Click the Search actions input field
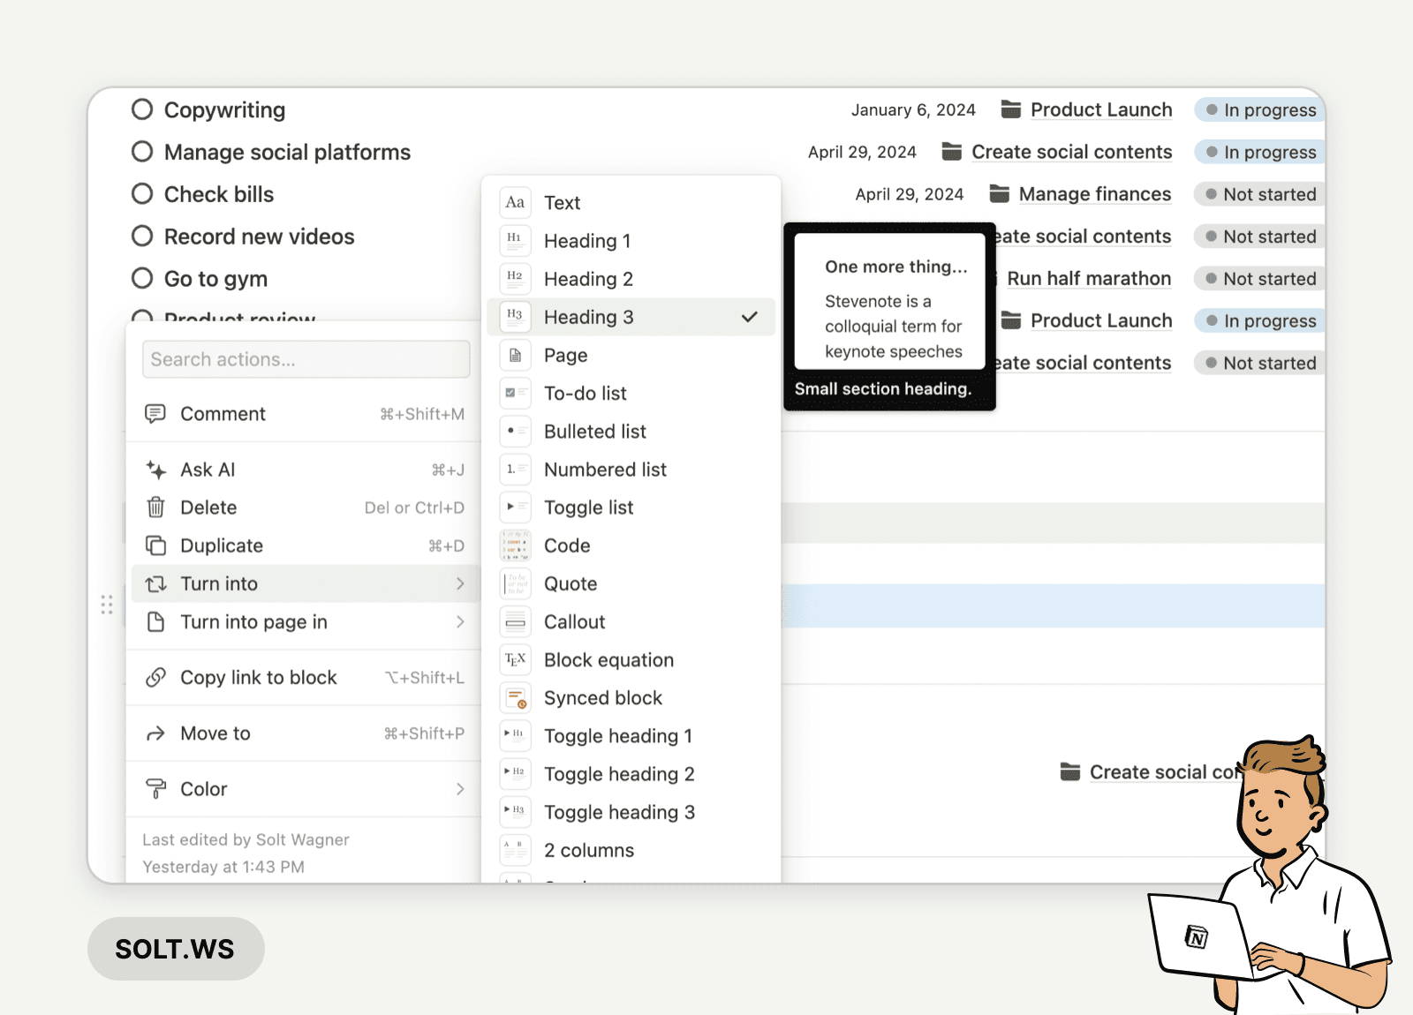The image size is (1413, 1015). tap(306, 359)
